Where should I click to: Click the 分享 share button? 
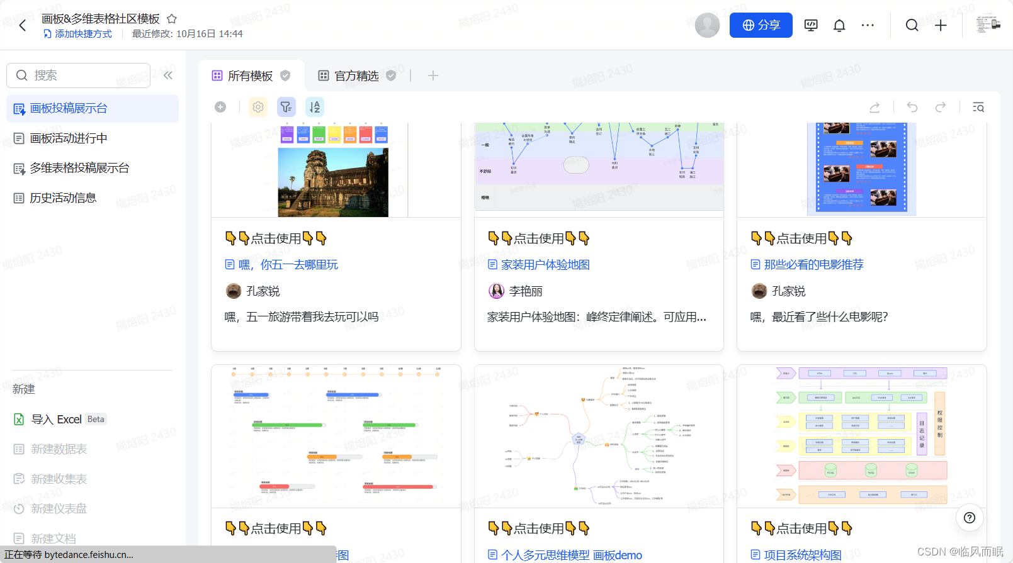761,25
